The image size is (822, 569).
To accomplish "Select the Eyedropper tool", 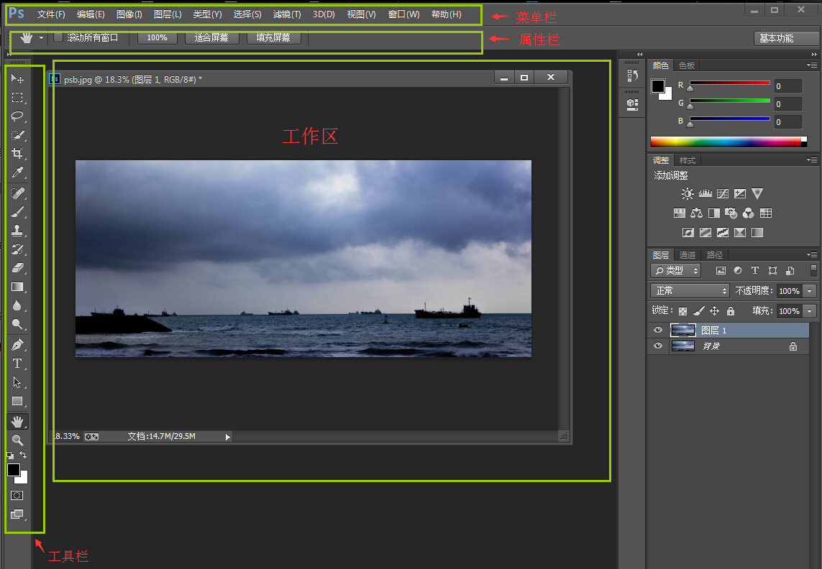I will (18, 172).
